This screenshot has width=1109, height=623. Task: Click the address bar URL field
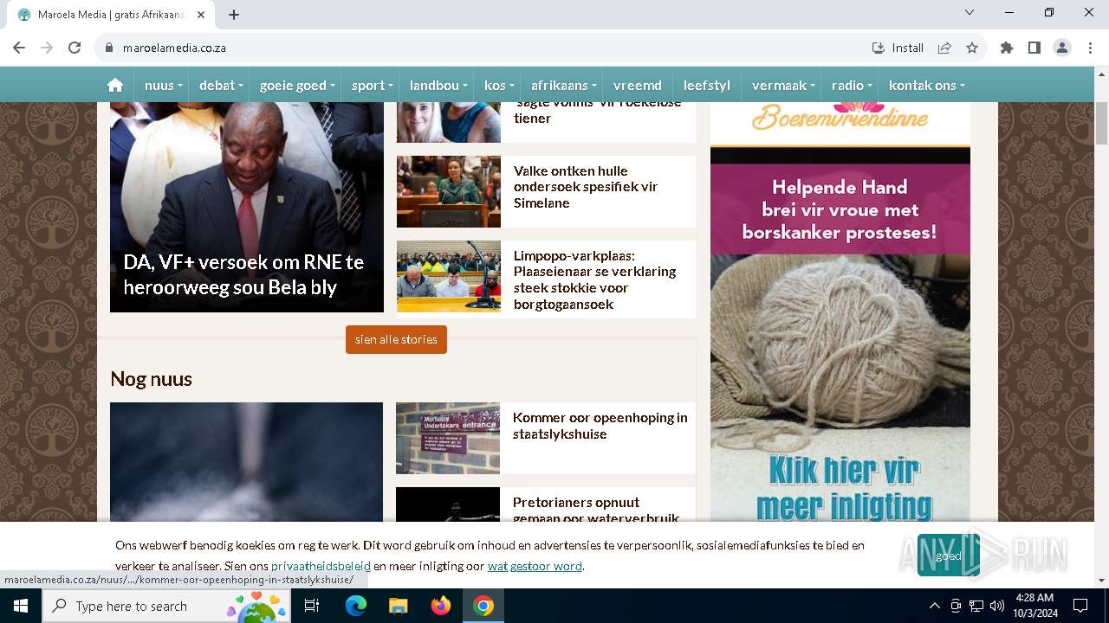[485, 48]
